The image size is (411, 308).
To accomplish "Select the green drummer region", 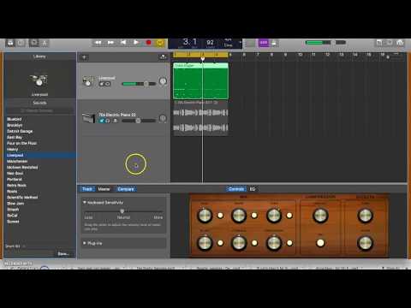I will point(200,81).
